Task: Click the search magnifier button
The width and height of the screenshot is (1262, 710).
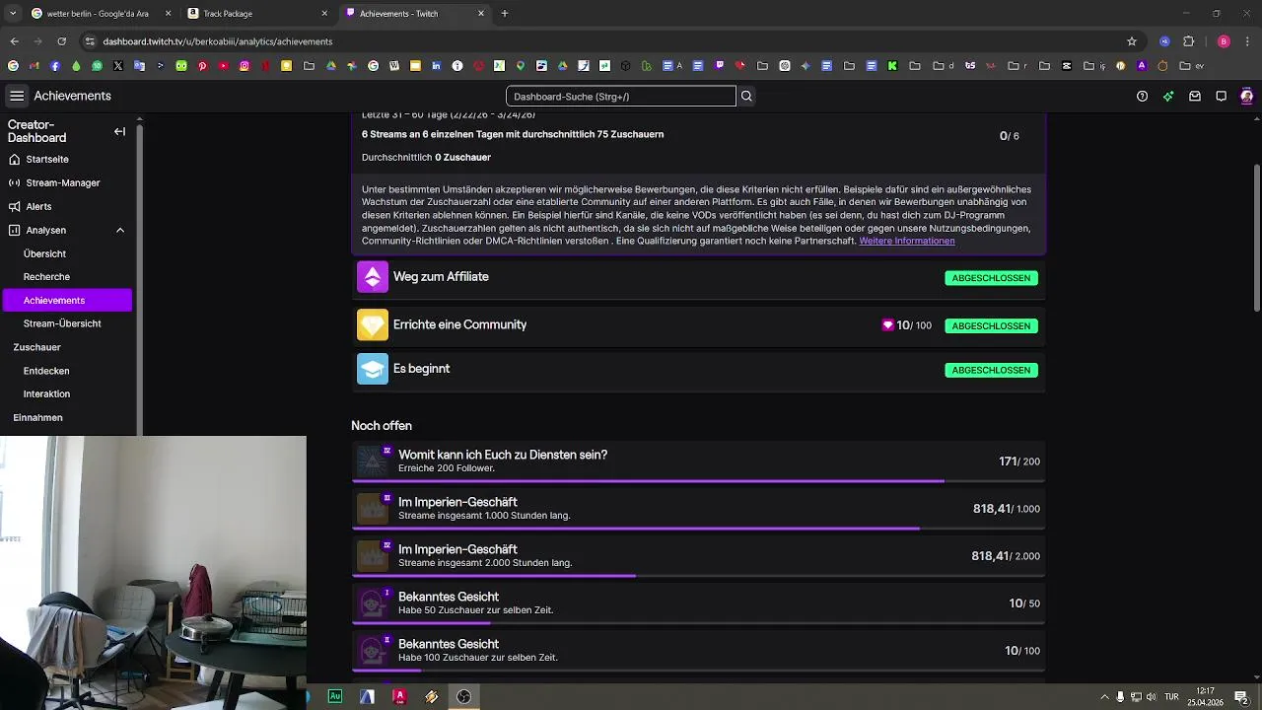Action: pyautogui.click(x=746, y=96)
